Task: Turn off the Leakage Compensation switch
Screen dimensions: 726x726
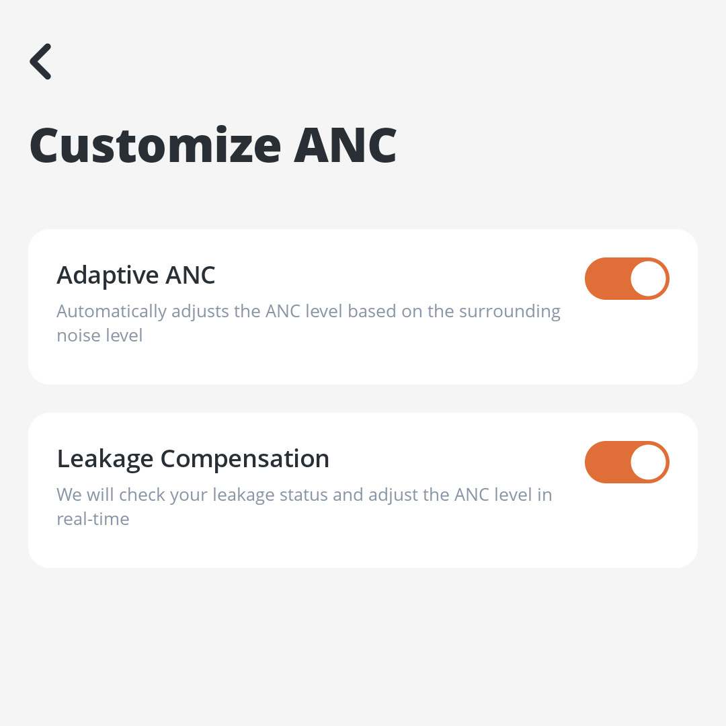Action: point(627,462)
